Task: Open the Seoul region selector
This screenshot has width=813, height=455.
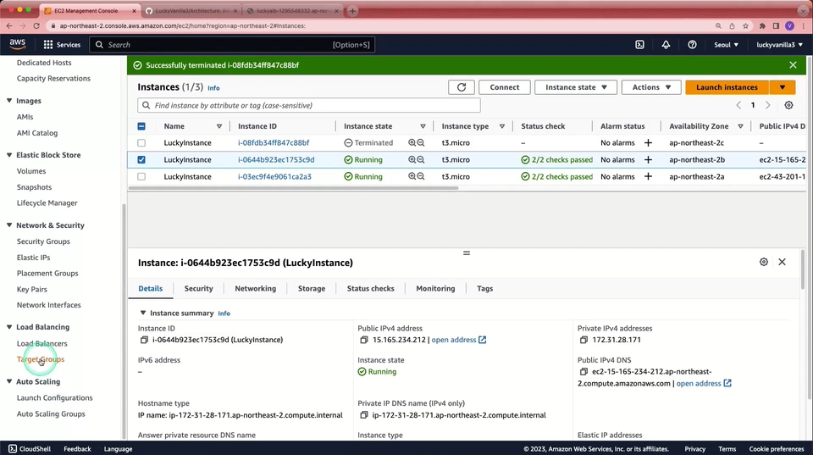Action: [726, 45]
